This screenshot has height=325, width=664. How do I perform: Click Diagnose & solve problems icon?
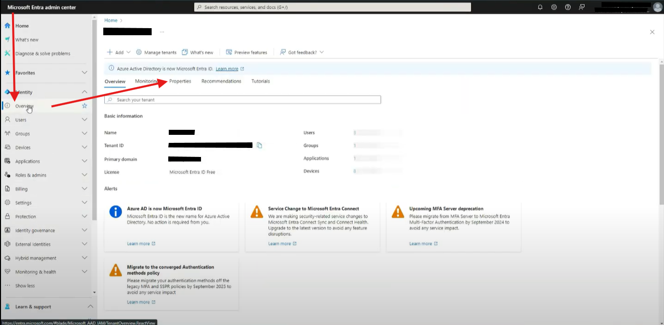click(x=7, y=53)
